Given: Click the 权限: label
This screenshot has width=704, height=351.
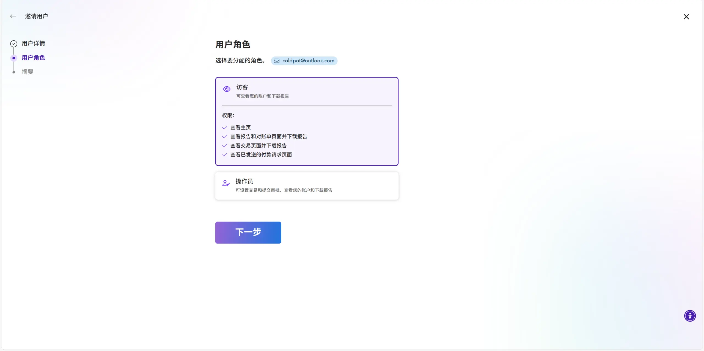Looking at the screenshot, I should pyautogui.click(x=228, y=115).
